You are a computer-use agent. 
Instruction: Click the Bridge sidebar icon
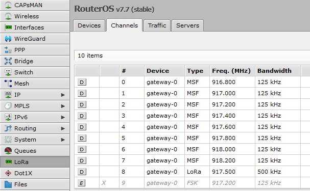tap(8, 61)
